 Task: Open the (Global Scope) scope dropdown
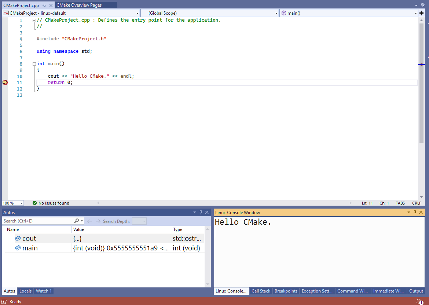[x=276, y=13]
